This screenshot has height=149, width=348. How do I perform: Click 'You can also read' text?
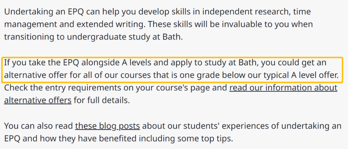coord(38,126)
